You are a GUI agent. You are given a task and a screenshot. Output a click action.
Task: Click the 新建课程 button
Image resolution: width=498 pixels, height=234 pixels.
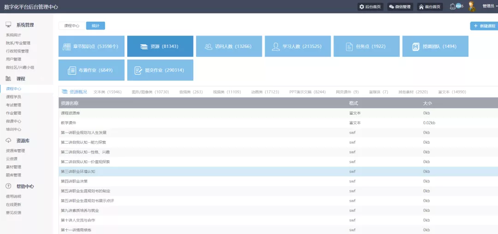(484, 26)
